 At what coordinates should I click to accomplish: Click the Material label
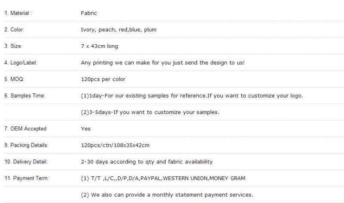click(18, 13)
